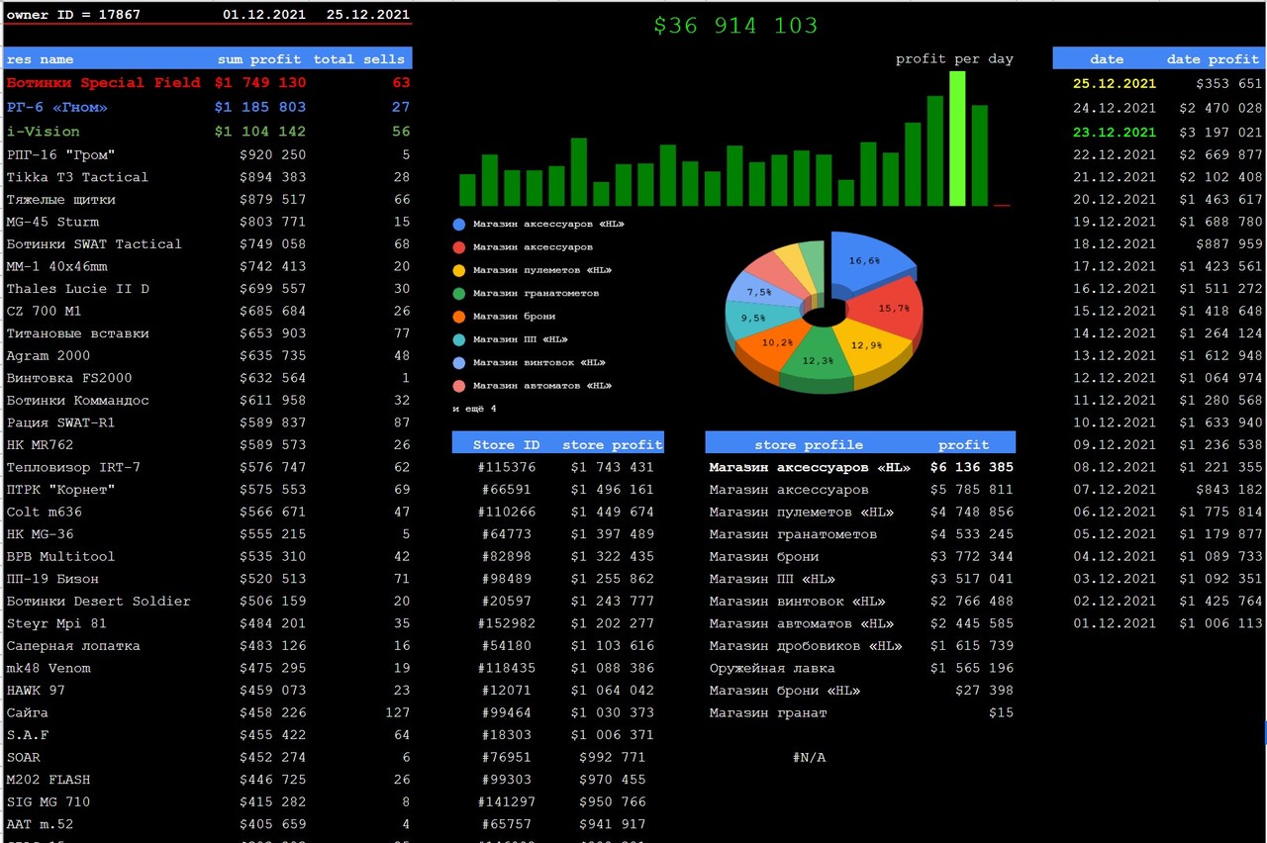
Task: Click the 'res name' column header
Action: (x=40, y=59)
